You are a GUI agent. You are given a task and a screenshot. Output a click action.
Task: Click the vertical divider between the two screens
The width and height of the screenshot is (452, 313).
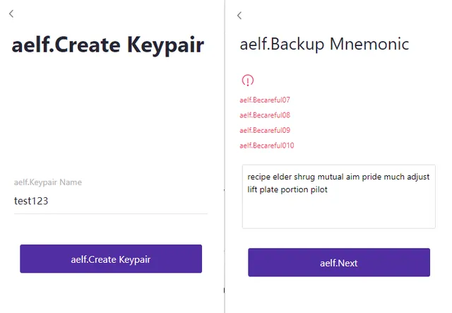coord(225,156)
